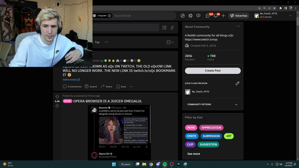Open Chrome profile avatar

point(291,8)
